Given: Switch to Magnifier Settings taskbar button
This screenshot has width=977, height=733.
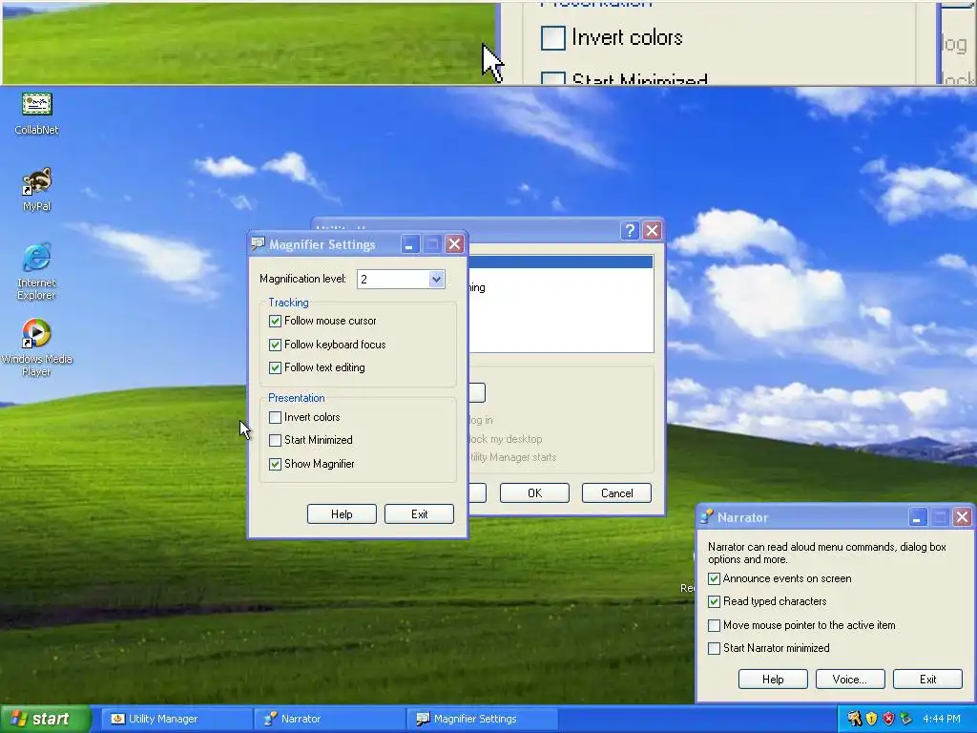Looking at the screenshot, I should (482, 719).
